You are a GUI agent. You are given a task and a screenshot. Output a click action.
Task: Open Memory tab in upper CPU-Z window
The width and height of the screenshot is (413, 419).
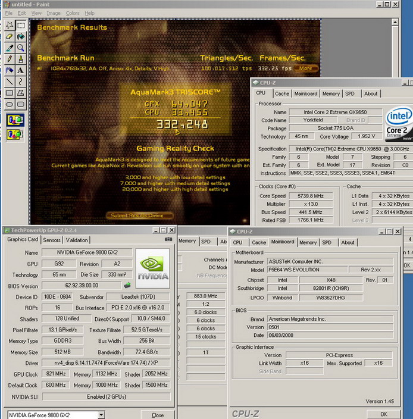click(331, 93)
